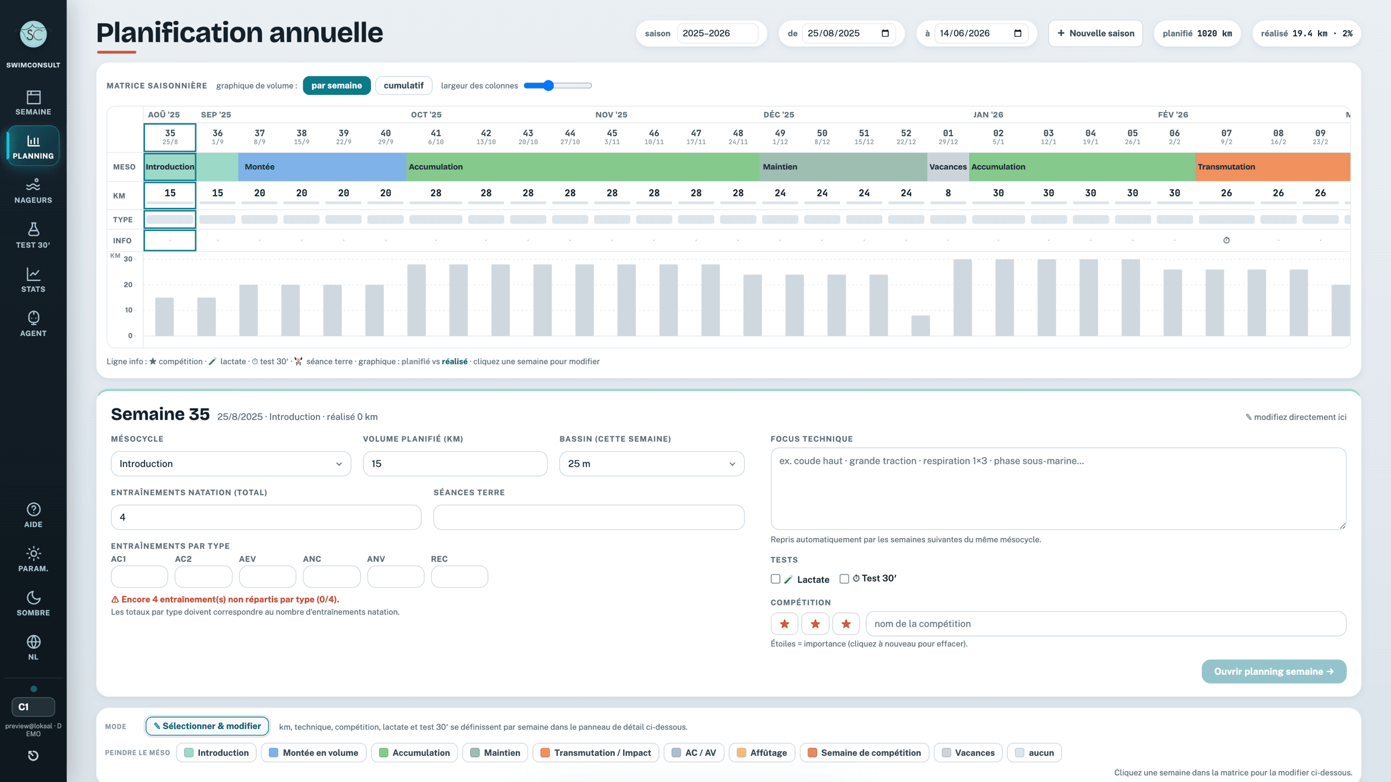
Task: Expand the Bassin 25 m dropdown
Action: click(651, 464)
